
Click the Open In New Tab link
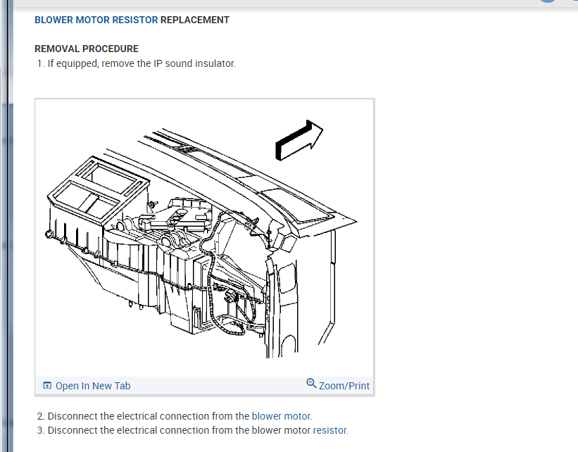point(93,386)
